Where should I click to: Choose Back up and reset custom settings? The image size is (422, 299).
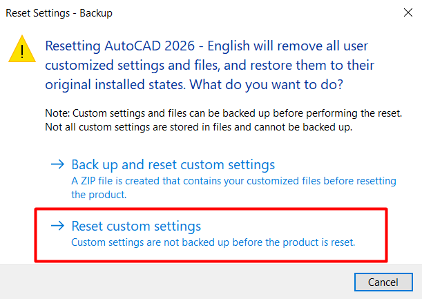173,165
